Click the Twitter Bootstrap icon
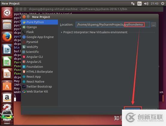Viewport: 166px width, 126px height. pos(24,86)
